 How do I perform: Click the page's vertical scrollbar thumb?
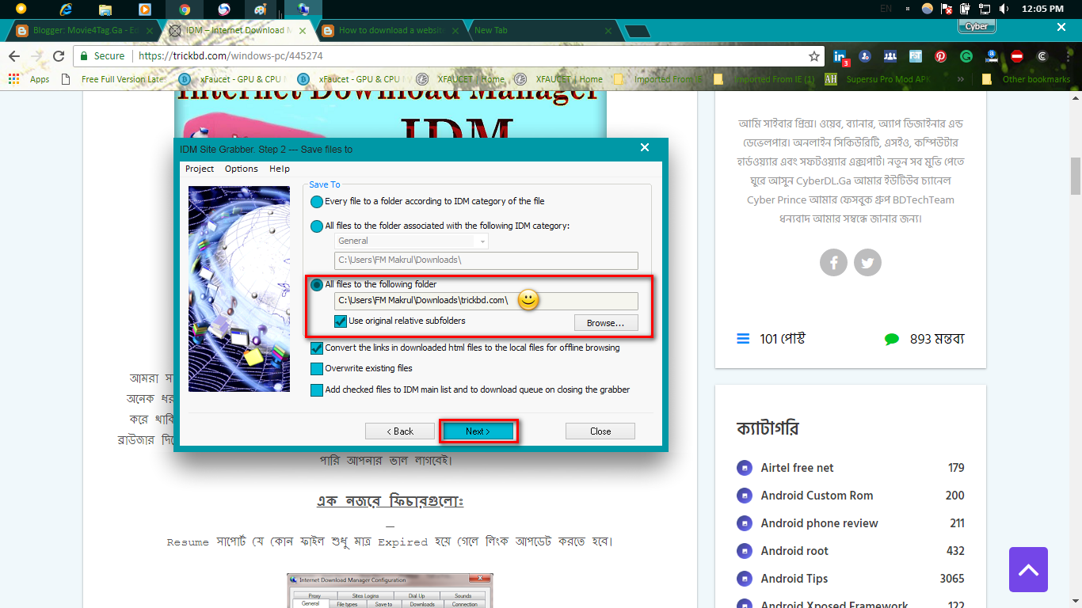tap(1076, 176)
